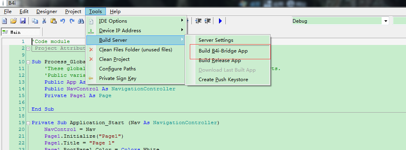Open Server Settings from submenu

(x=228, y=40)
